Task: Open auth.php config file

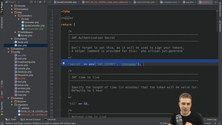Action: tap(20, 59)
